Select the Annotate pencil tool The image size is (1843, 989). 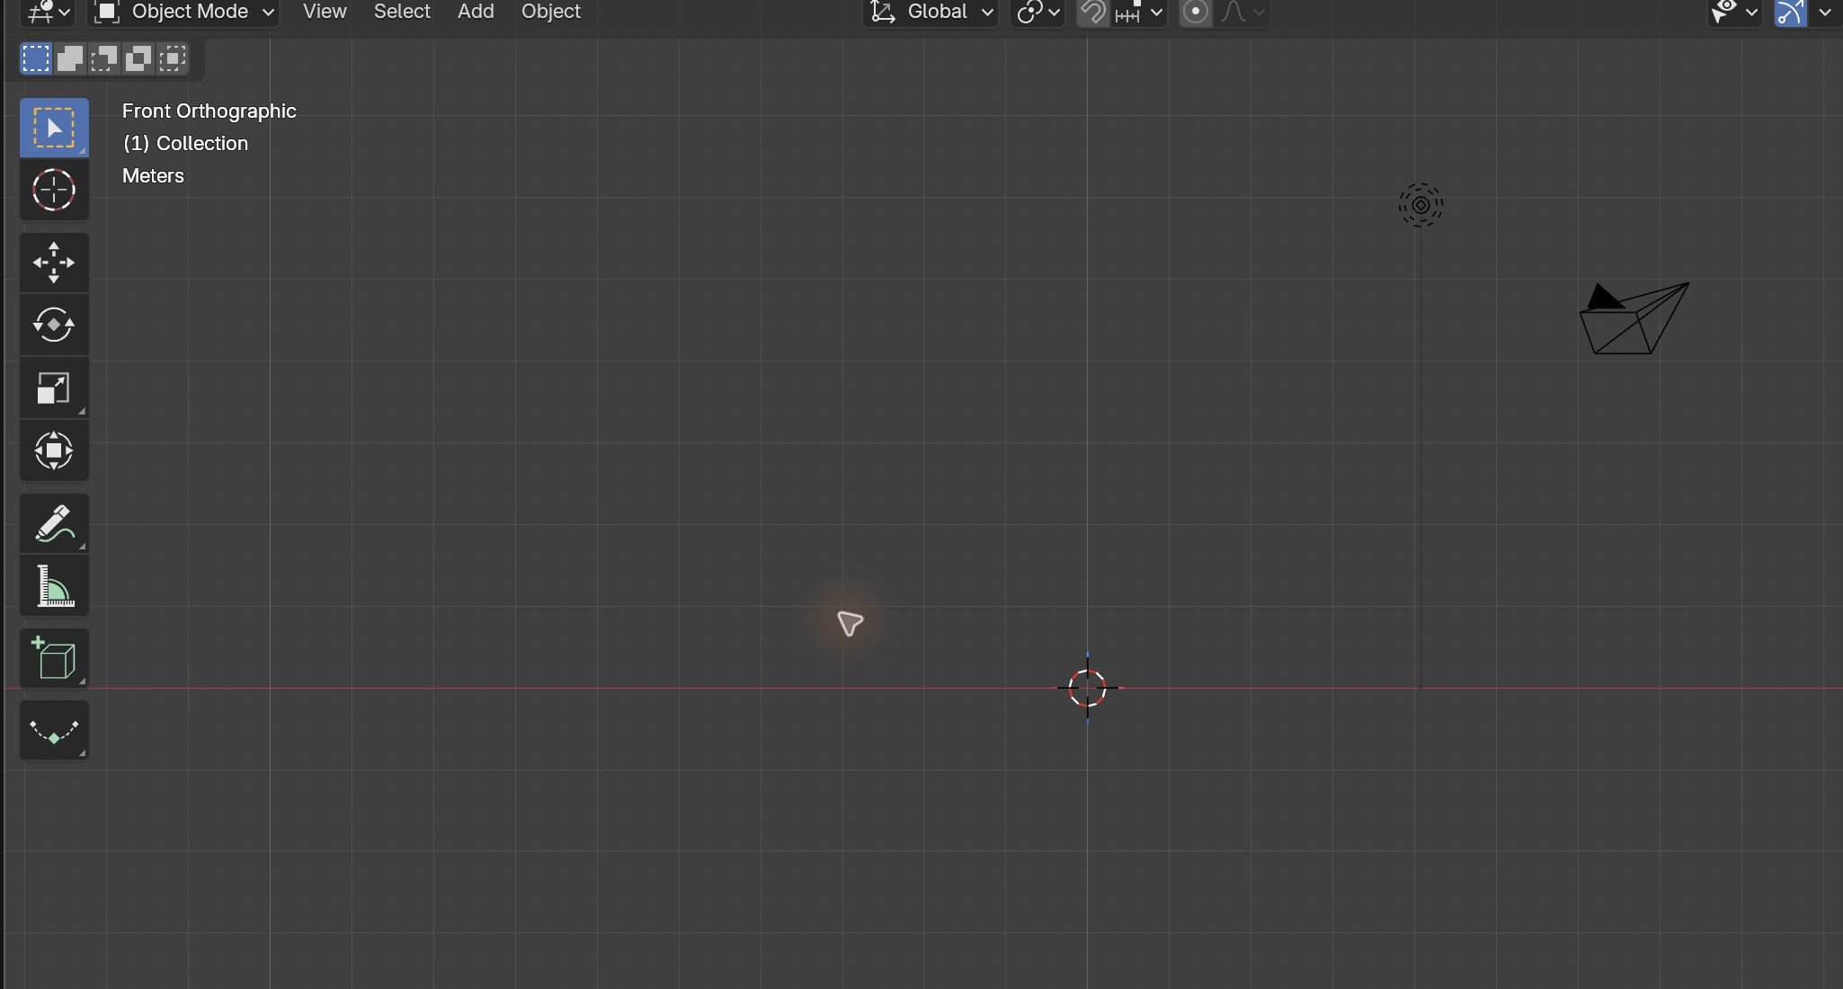click(x=54, y=523)
